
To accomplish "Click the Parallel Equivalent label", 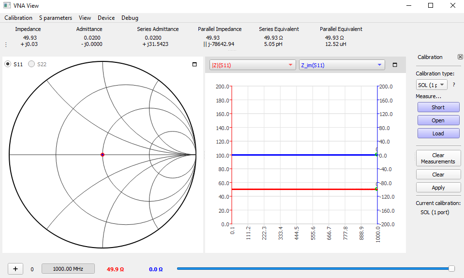I will click(341, 29).
